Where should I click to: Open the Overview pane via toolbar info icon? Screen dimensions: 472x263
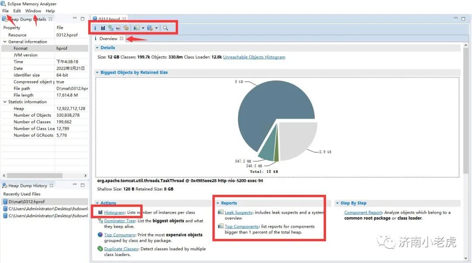95,28
